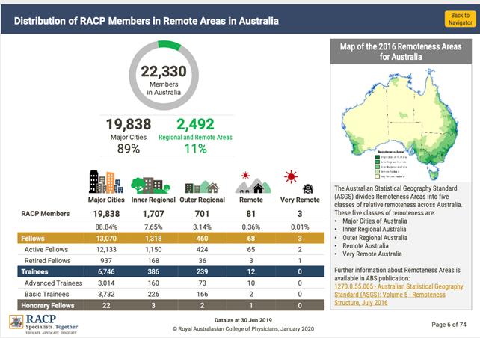
Task: Click the Page 6 of 74 indicator
Action: tap(449, 325)
